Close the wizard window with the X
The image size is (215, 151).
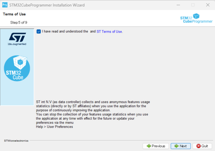pyautogui.click(x=208, y=5)
